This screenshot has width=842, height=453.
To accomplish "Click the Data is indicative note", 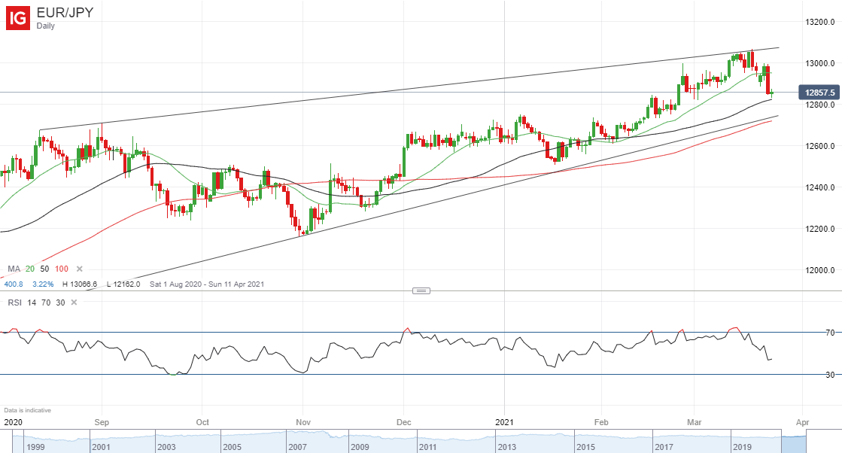I will pos(27,410).
